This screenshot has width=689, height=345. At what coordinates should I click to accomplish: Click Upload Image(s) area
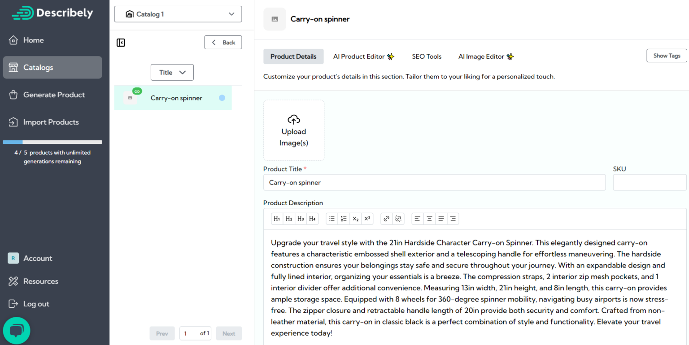[294, 130]
